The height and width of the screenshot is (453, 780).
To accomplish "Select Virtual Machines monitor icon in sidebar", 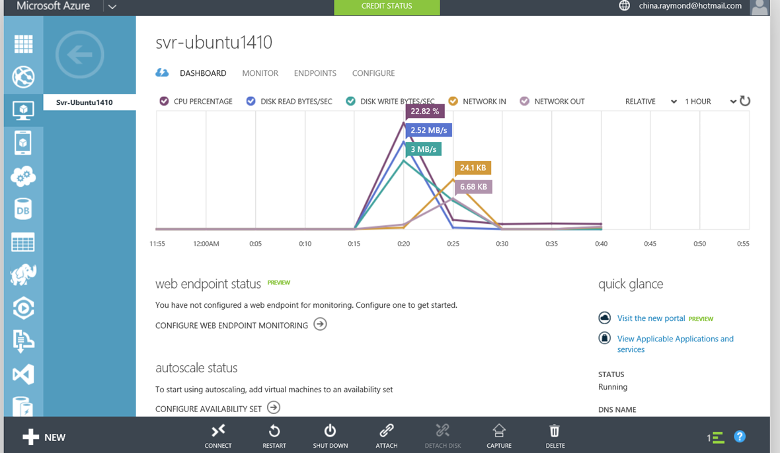I will (23, 110).
